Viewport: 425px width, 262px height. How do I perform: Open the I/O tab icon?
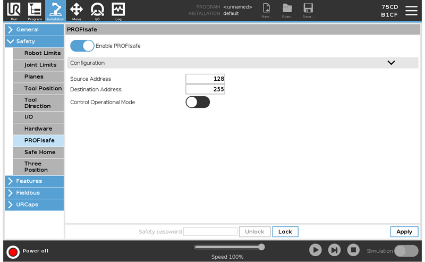coord(97,11)
